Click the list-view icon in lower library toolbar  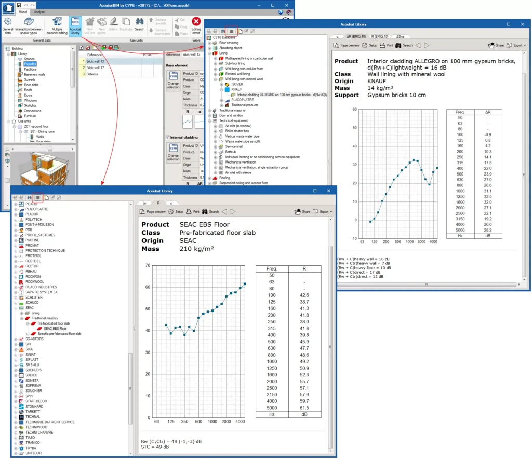click(37, 198)
